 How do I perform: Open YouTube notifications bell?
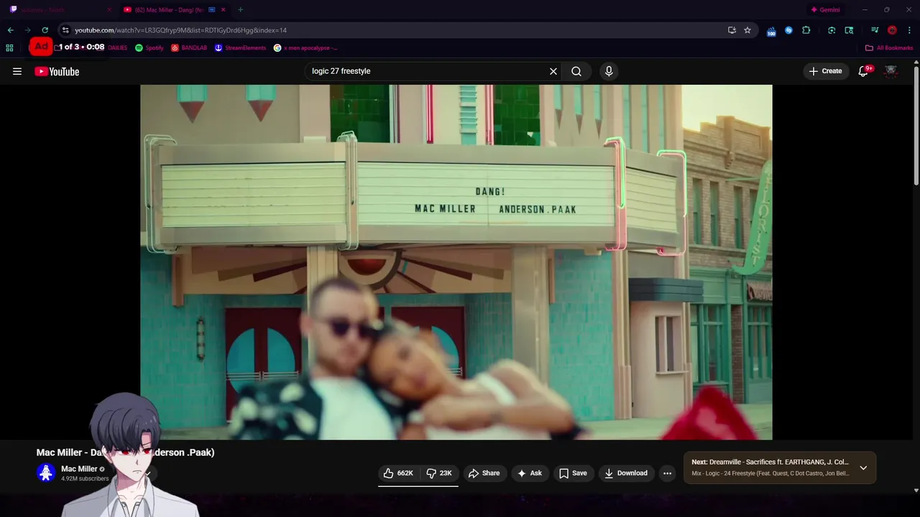click(864, 71)
